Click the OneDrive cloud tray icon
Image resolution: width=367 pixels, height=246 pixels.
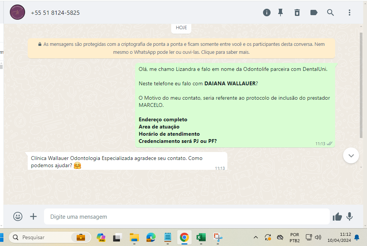pos(280,237)
